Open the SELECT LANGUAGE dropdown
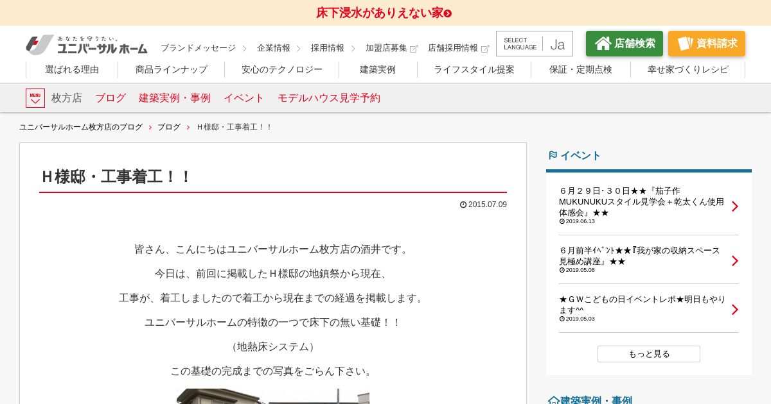The width and height of the screenshot is (771, 404). point(535,44)
